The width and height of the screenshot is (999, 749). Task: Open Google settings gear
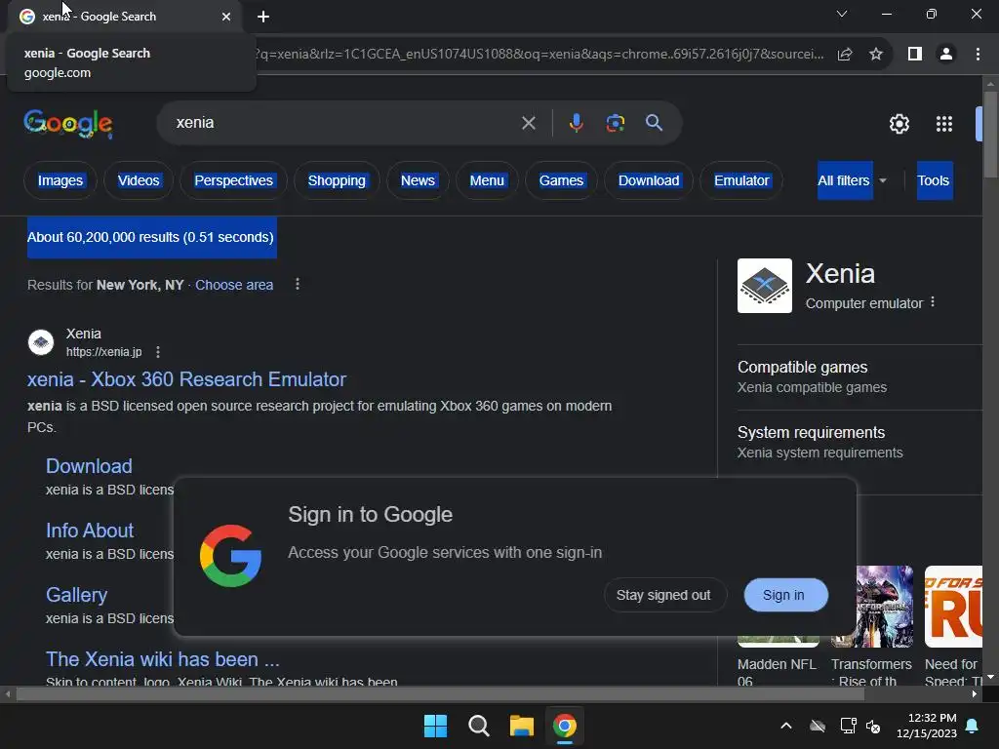click(x=899, y=124)
